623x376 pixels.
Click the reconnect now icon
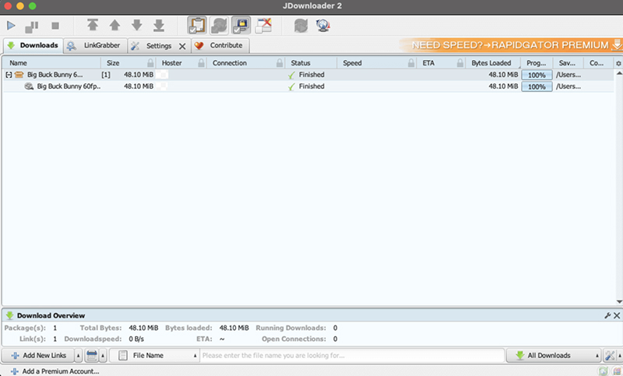point(301,26)
